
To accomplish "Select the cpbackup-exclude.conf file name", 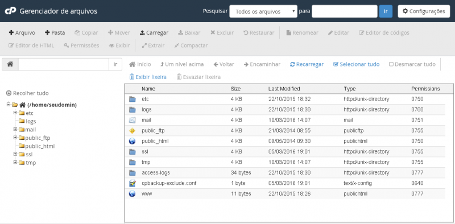I will pos(169,183).
